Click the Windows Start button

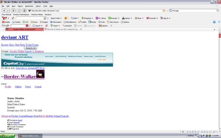coord(7,136)
